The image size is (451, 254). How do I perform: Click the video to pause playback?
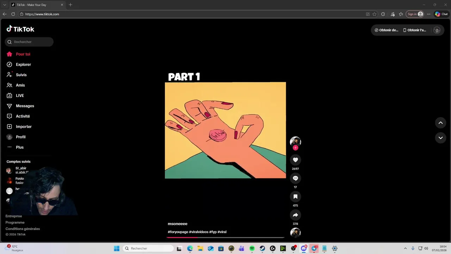[x=225, y=130]
